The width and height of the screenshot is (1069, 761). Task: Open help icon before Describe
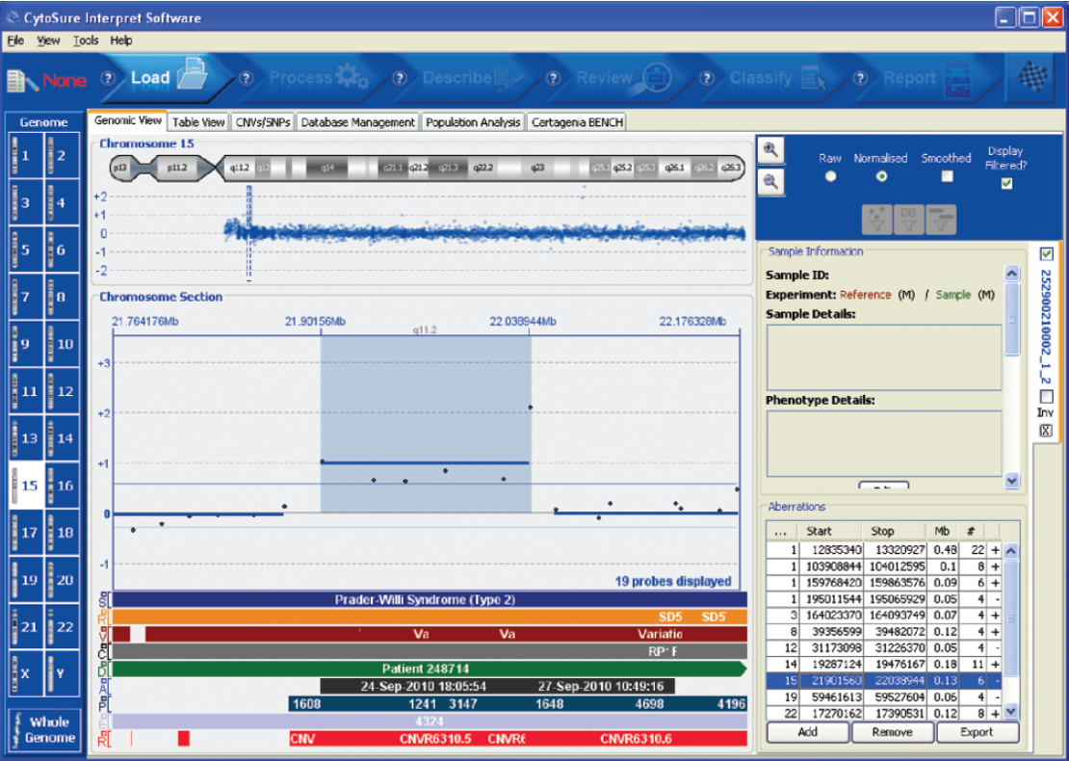[400, 78]
